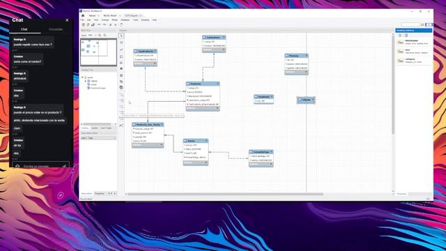Click the emoji icon in chat input
Viewport: 446px width, 251px height.
click(17, 166)
